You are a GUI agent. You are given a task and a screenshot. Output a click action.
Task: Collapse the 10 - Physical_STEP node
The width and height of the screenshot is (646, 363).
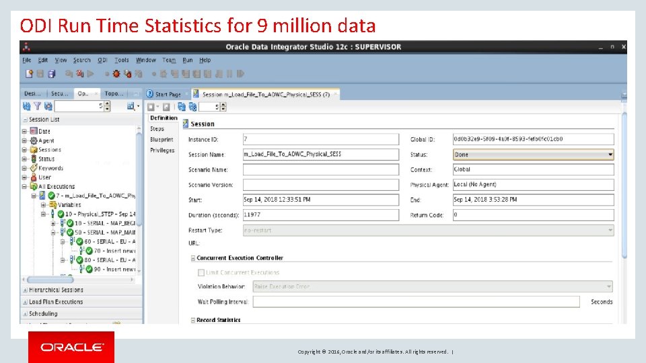pos(43,214)
